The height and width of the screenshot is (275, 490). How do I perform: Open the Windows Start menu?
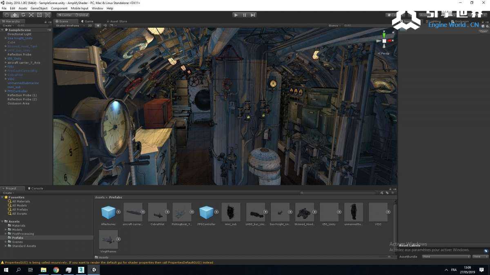click(x=6, y=270)
